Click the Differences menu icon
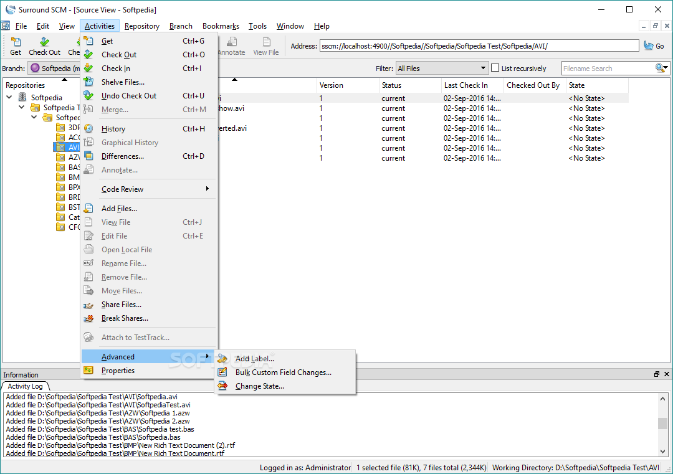 coord(88,156)
